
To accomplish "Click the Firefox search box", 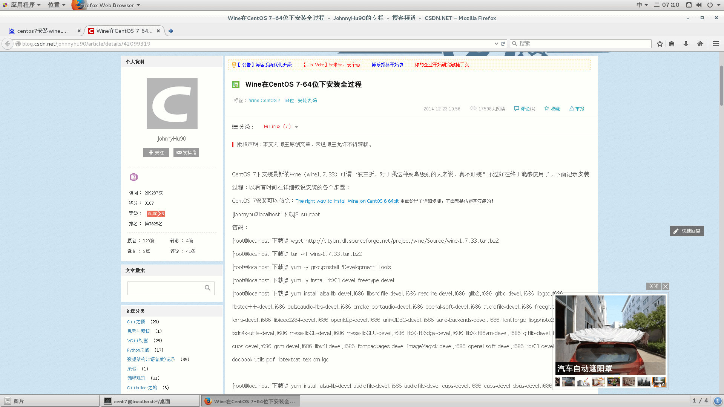I will coord(581,44).
